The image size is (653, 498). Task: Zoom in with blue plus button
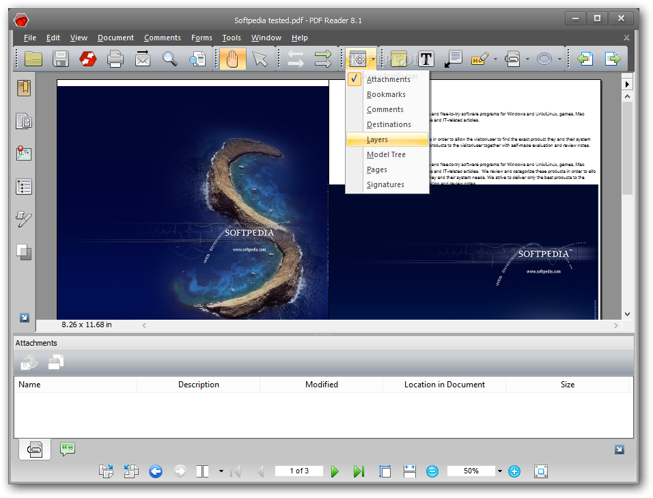point(514,471)
